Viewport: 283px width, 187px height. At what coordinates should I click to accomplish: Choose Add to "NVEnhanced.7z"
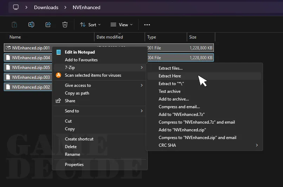182,115
